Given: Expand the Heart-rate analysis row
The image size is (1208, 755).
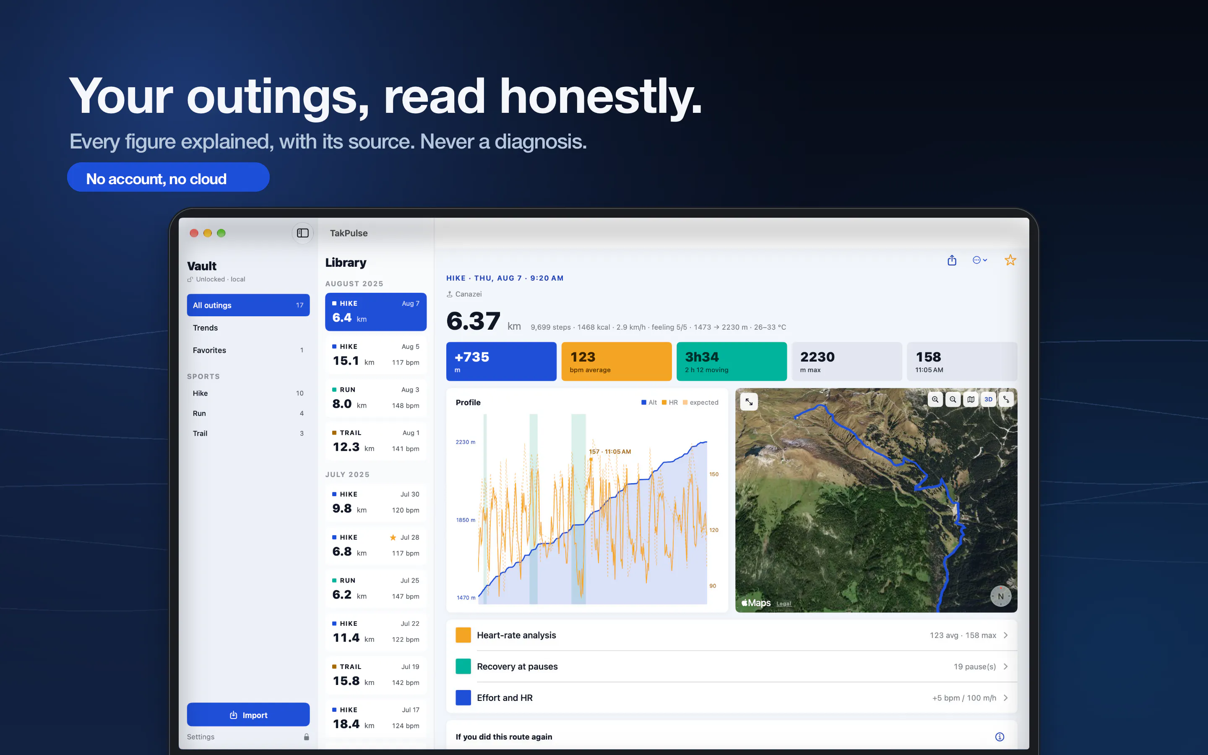Looking at the screenshot, I should coord(732,635).
